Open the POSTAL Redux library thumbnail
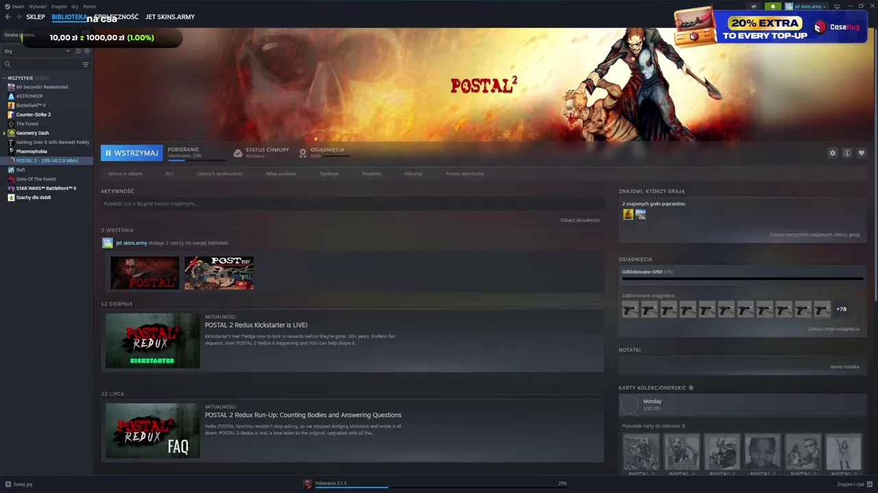This screenshot has height=493, width=878. (x=145, y=273)
